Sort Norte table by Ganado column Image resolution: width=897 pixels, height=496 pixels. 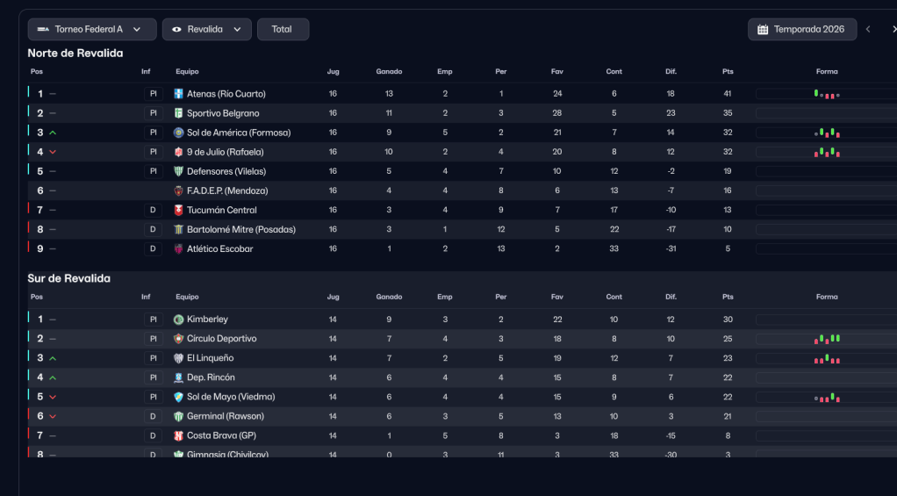coord(389,71)
